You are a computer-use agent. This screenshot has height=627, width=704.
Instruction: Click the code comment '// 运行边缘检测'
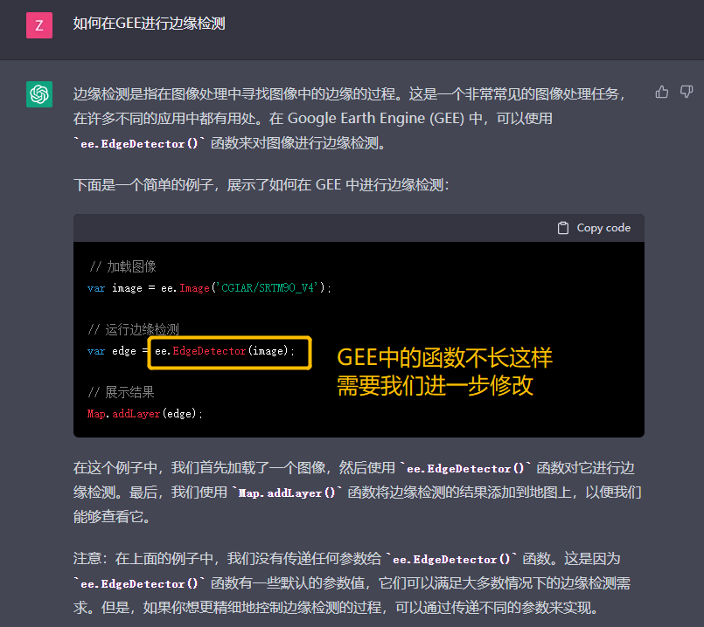[133, 329]
